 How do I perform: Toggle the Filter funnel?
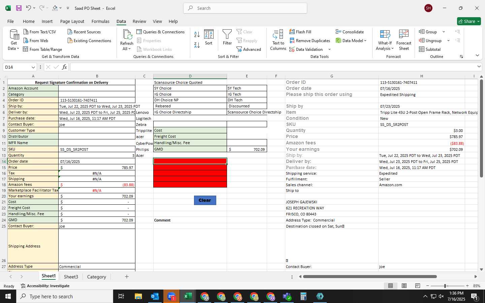[x=227, y=37]
